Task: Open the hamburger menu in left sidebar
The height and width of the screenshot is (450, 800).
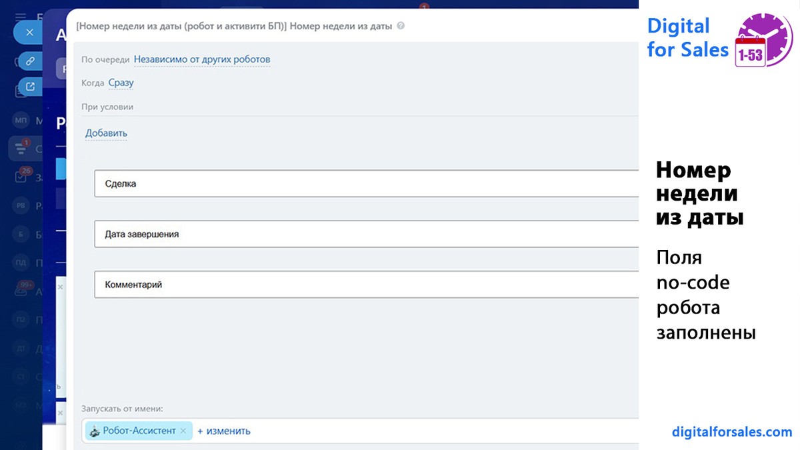Action: coord(21,17)
